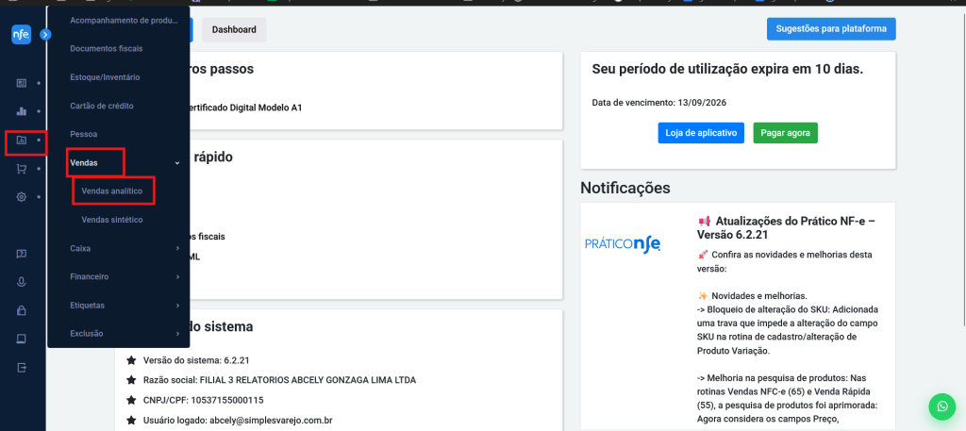Click the NFe logo icon in sidebar

click(x=21, y=35)
